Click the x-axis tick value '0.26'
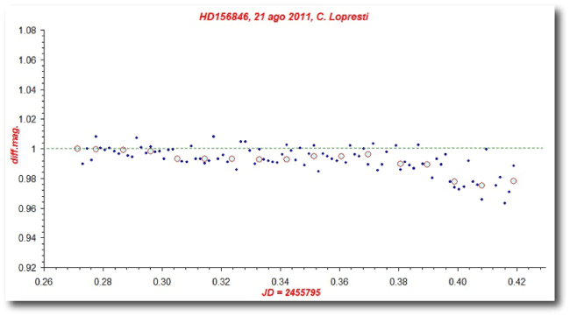570x316 pixels. coord(44,282)
